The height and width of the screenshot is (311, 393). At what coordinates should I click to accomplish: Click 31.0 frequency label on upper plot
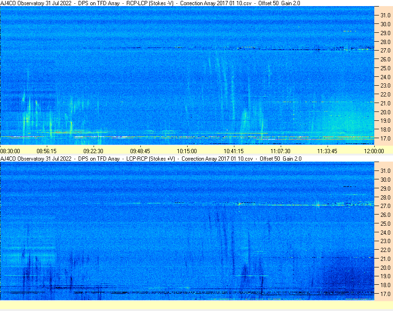tap(386, 15)
